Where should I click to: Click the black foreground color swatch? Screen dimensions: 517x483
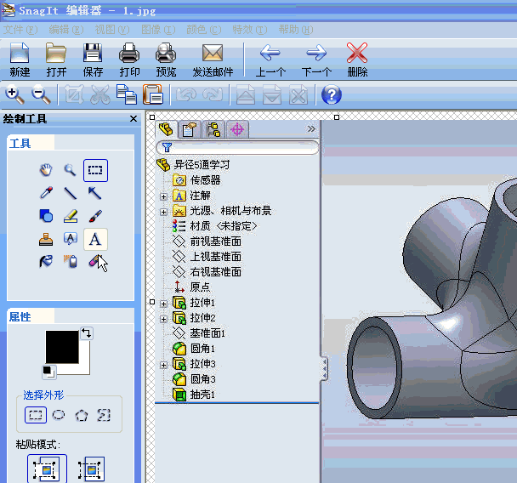tap(62, 347)
